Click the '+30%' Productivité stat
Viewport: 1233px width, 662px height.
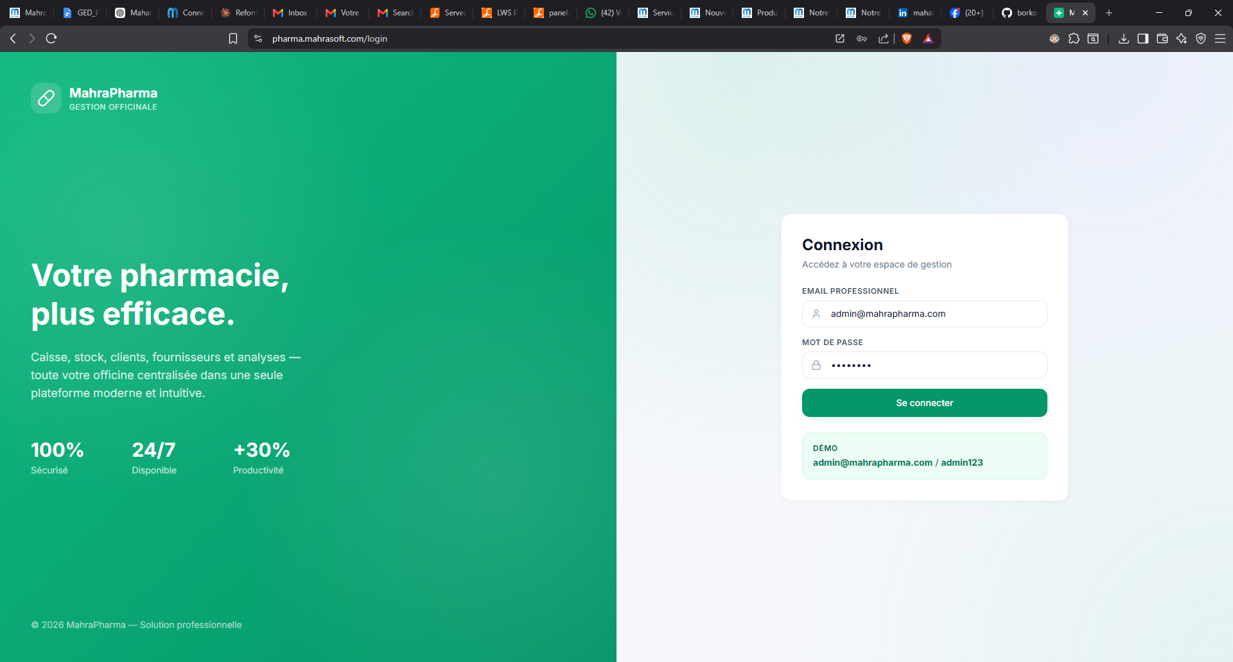261,457
